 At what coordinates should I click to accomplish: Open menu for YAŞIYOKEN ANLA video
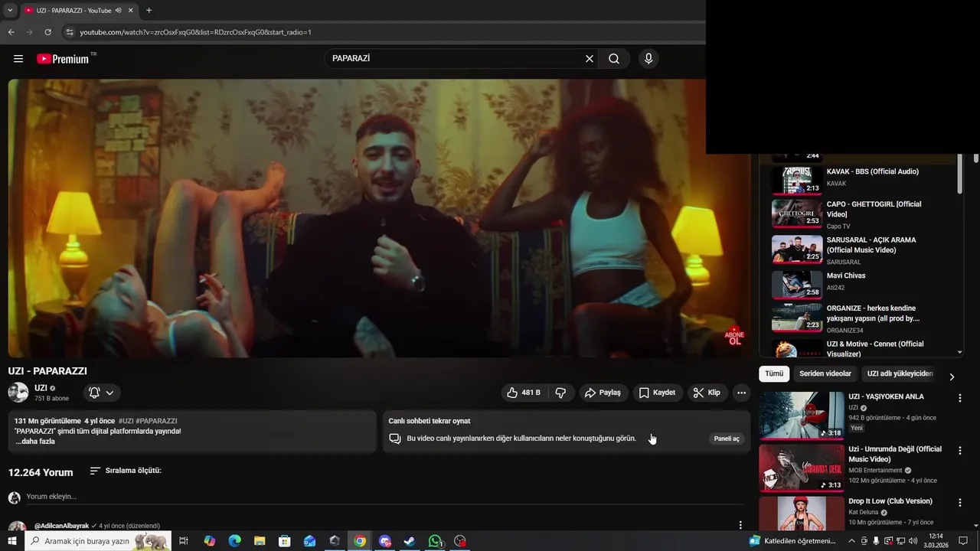[959, 398]
